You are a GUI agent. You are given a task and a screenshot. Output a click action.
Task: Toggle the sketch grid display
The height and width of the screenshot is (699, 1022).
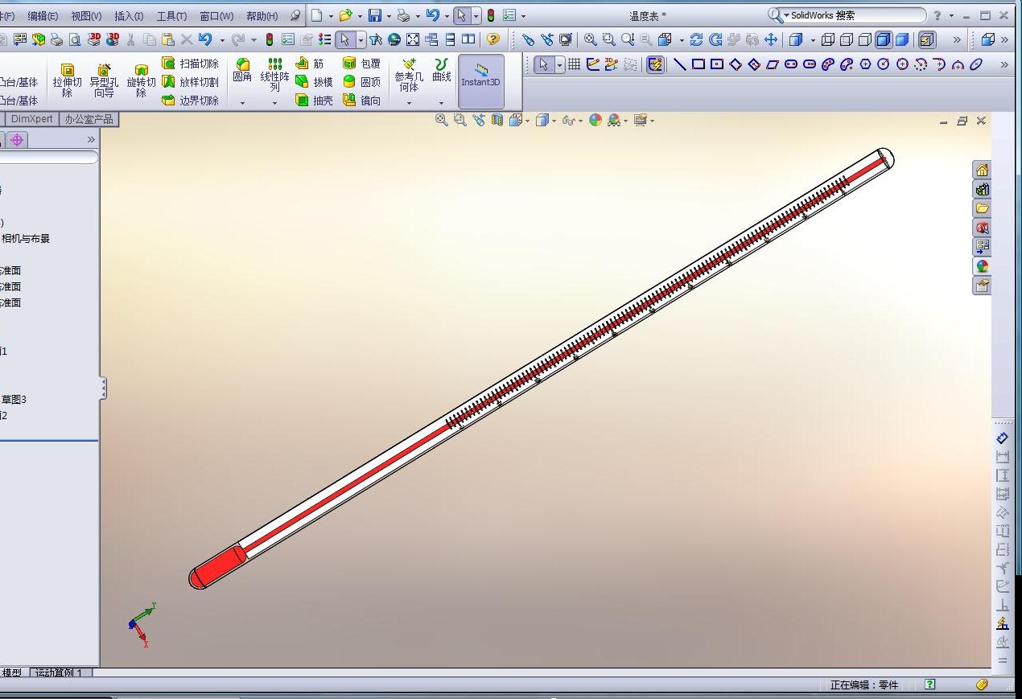coord(575,64)
